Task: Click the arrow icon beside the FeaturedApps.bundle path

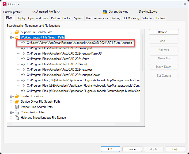Action: [x=23, y=91]
